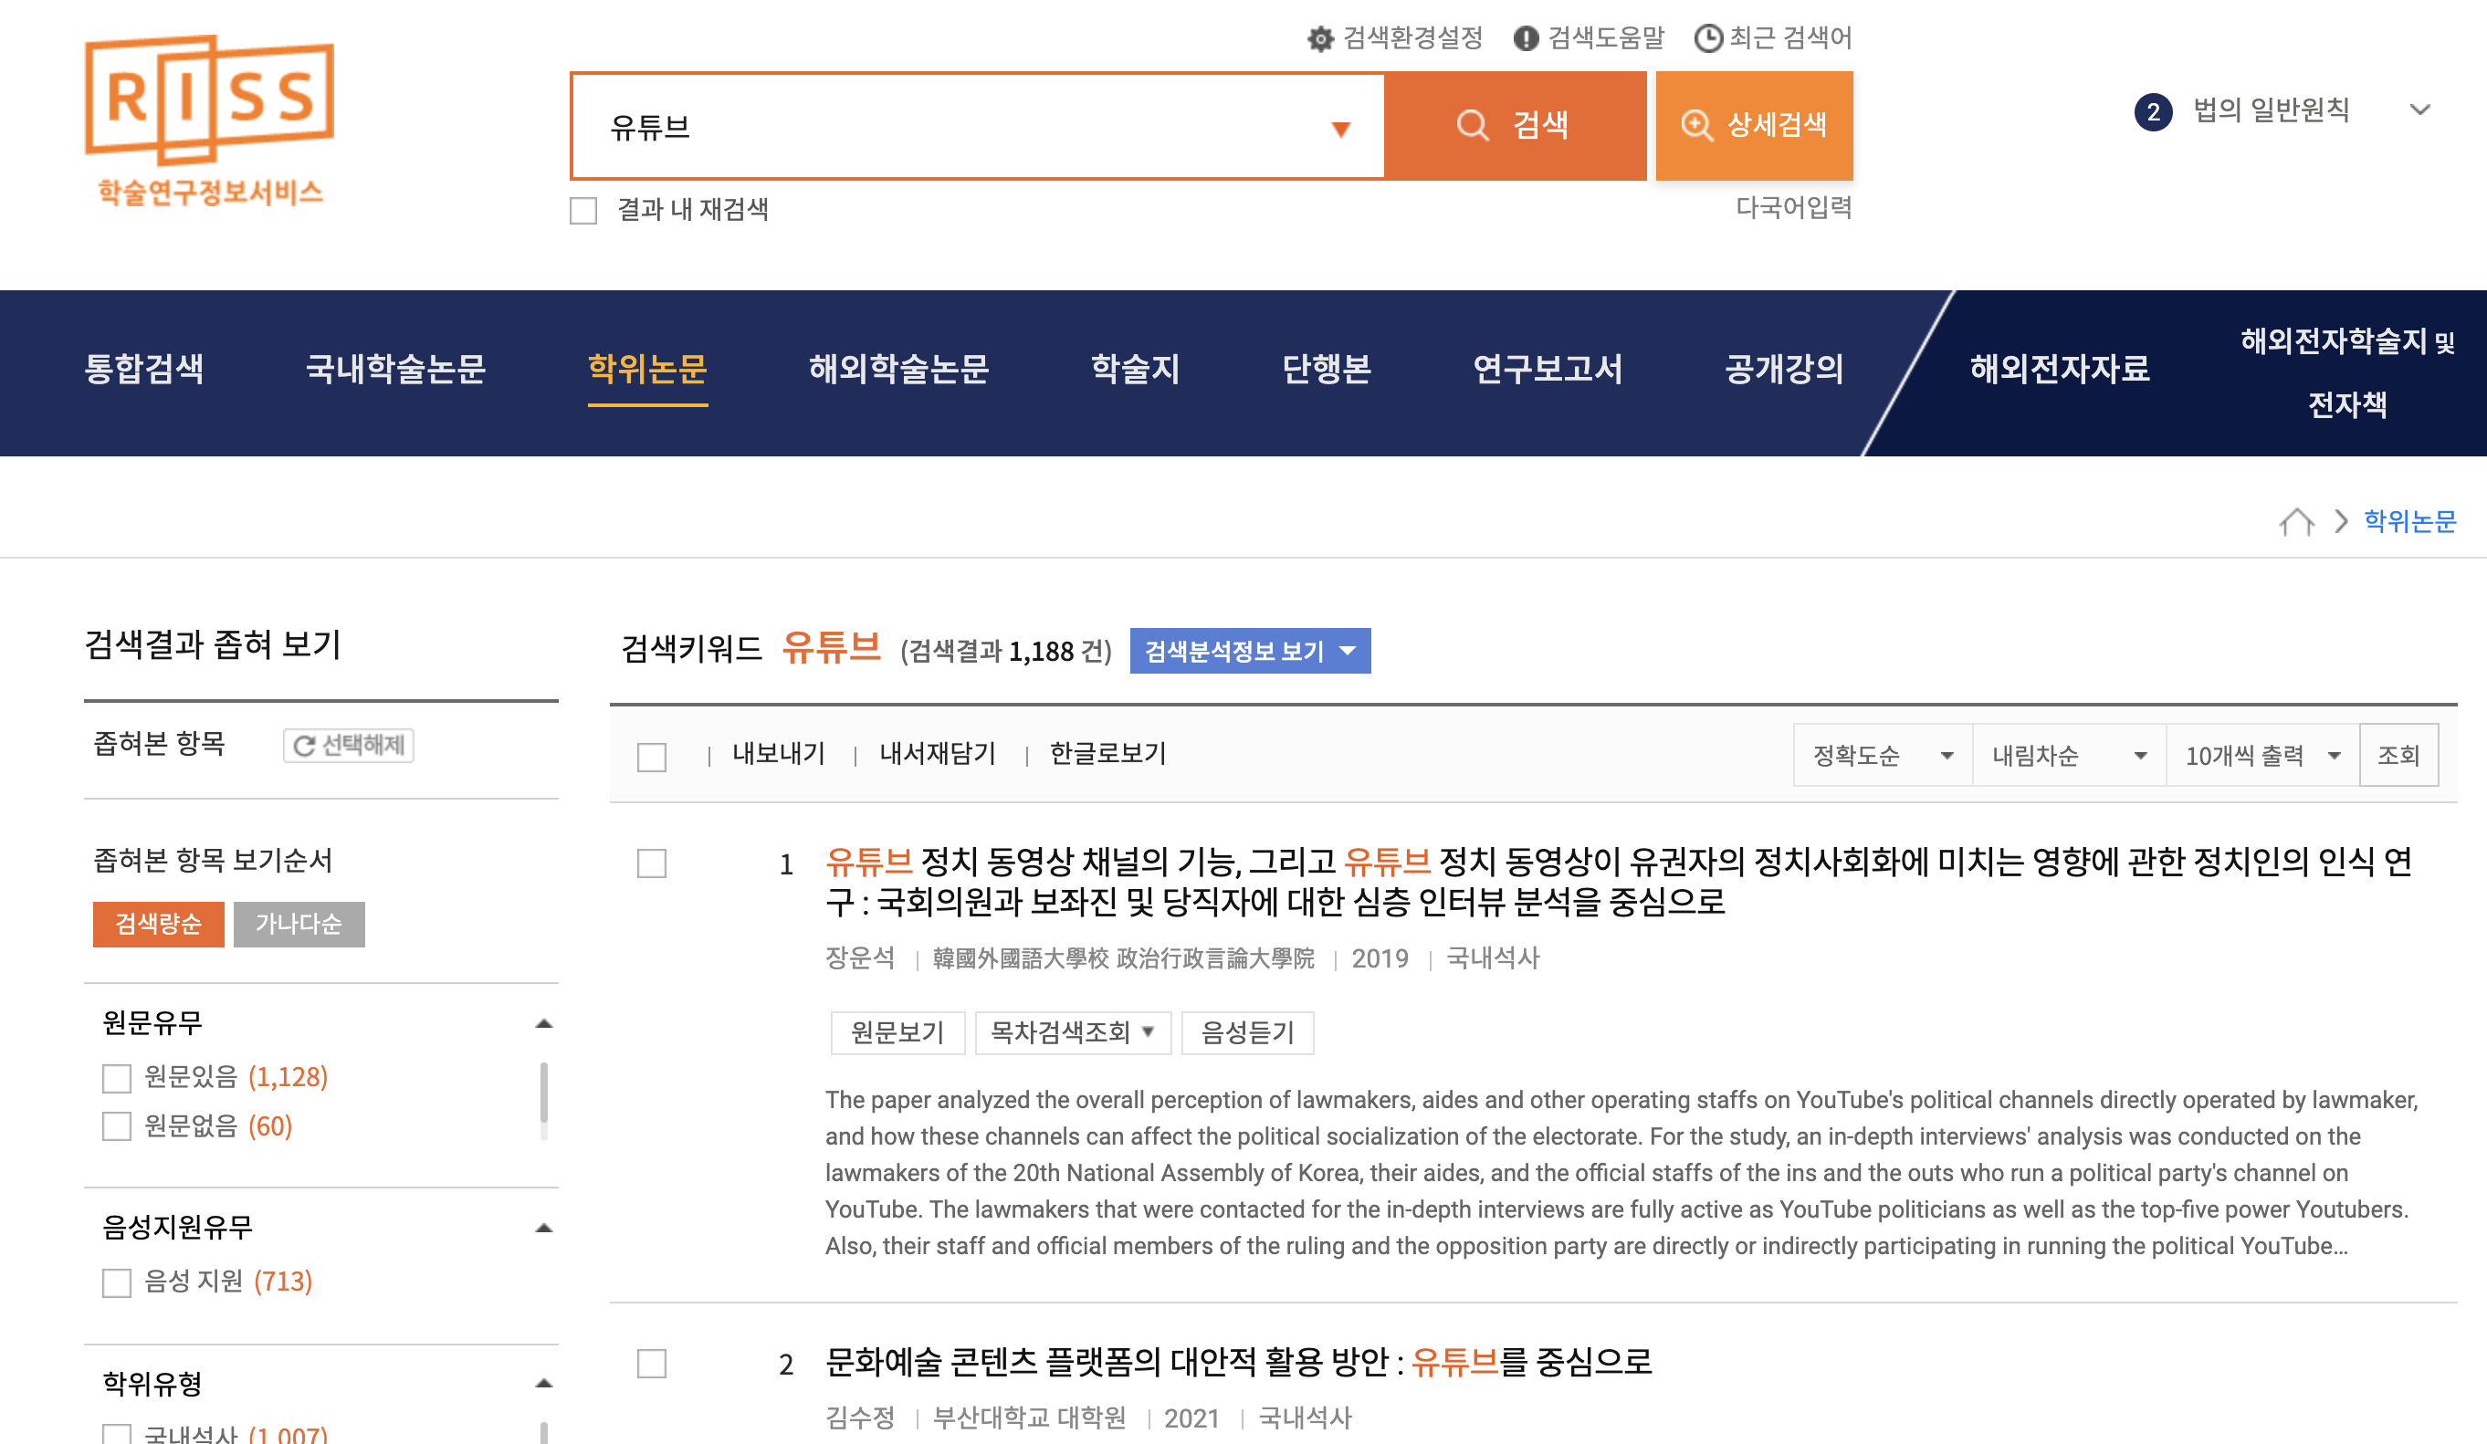Collapse the 원문유무 filter section
This screenshot has width=2487, height=1444.
tap(544, 1024)
